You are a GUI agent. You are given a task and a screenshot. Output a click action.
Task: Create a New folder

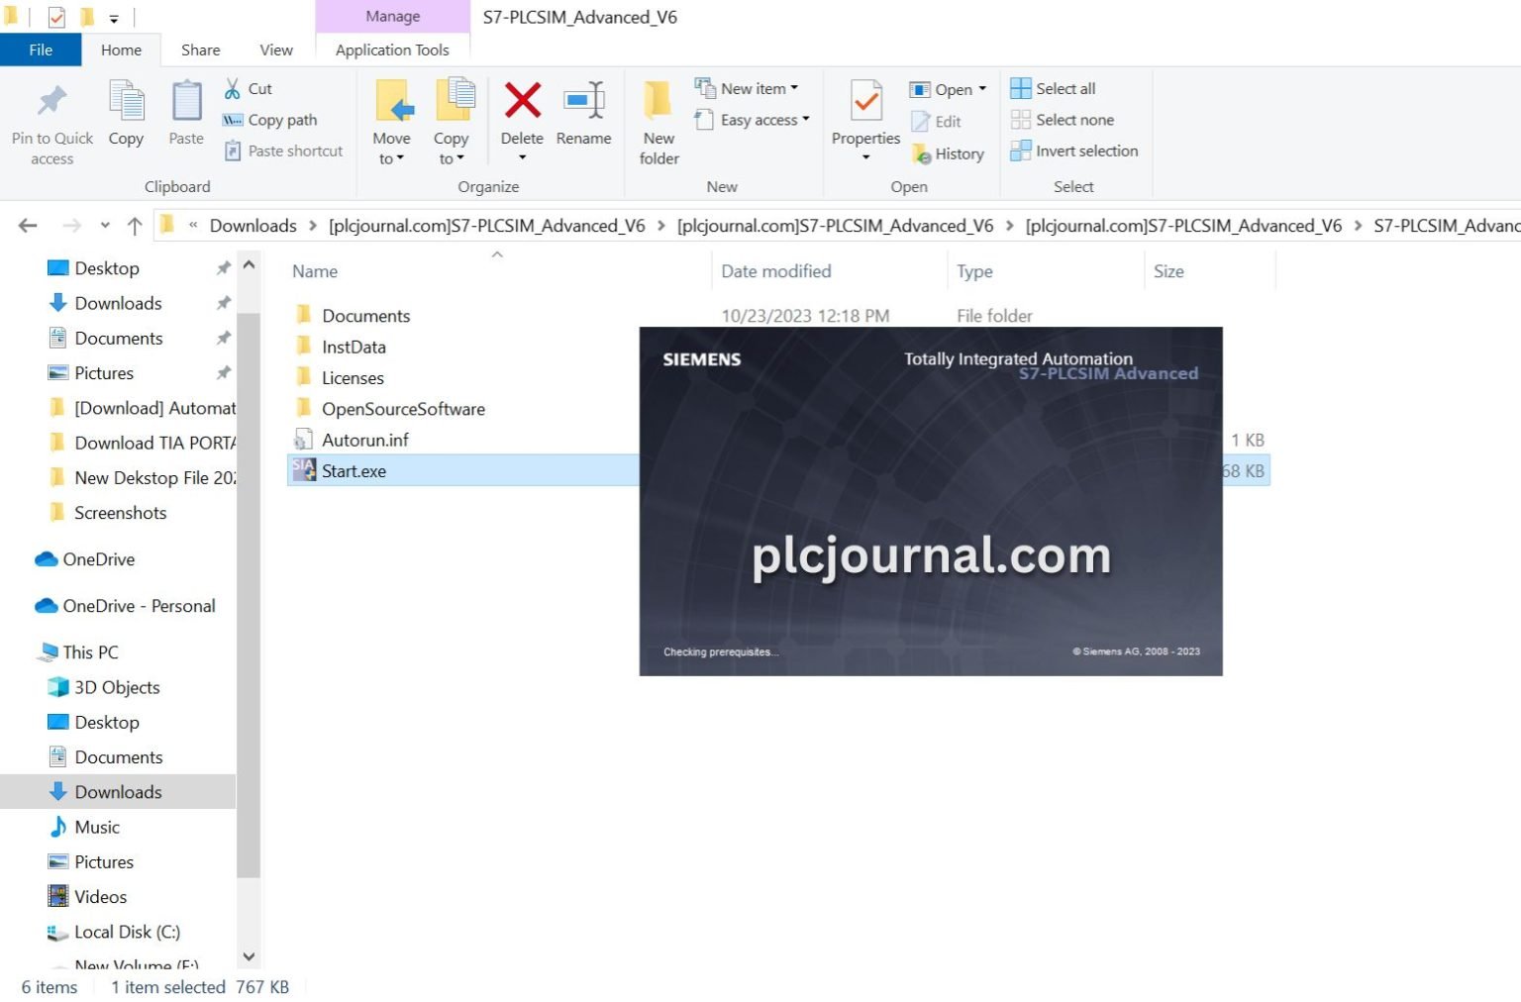[x=657, y=117]
